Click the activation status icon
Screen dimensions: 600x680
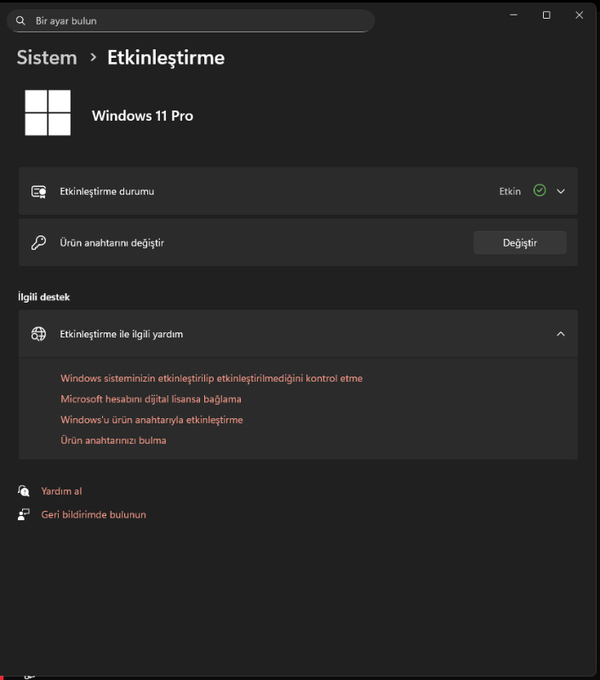(38, 191)
